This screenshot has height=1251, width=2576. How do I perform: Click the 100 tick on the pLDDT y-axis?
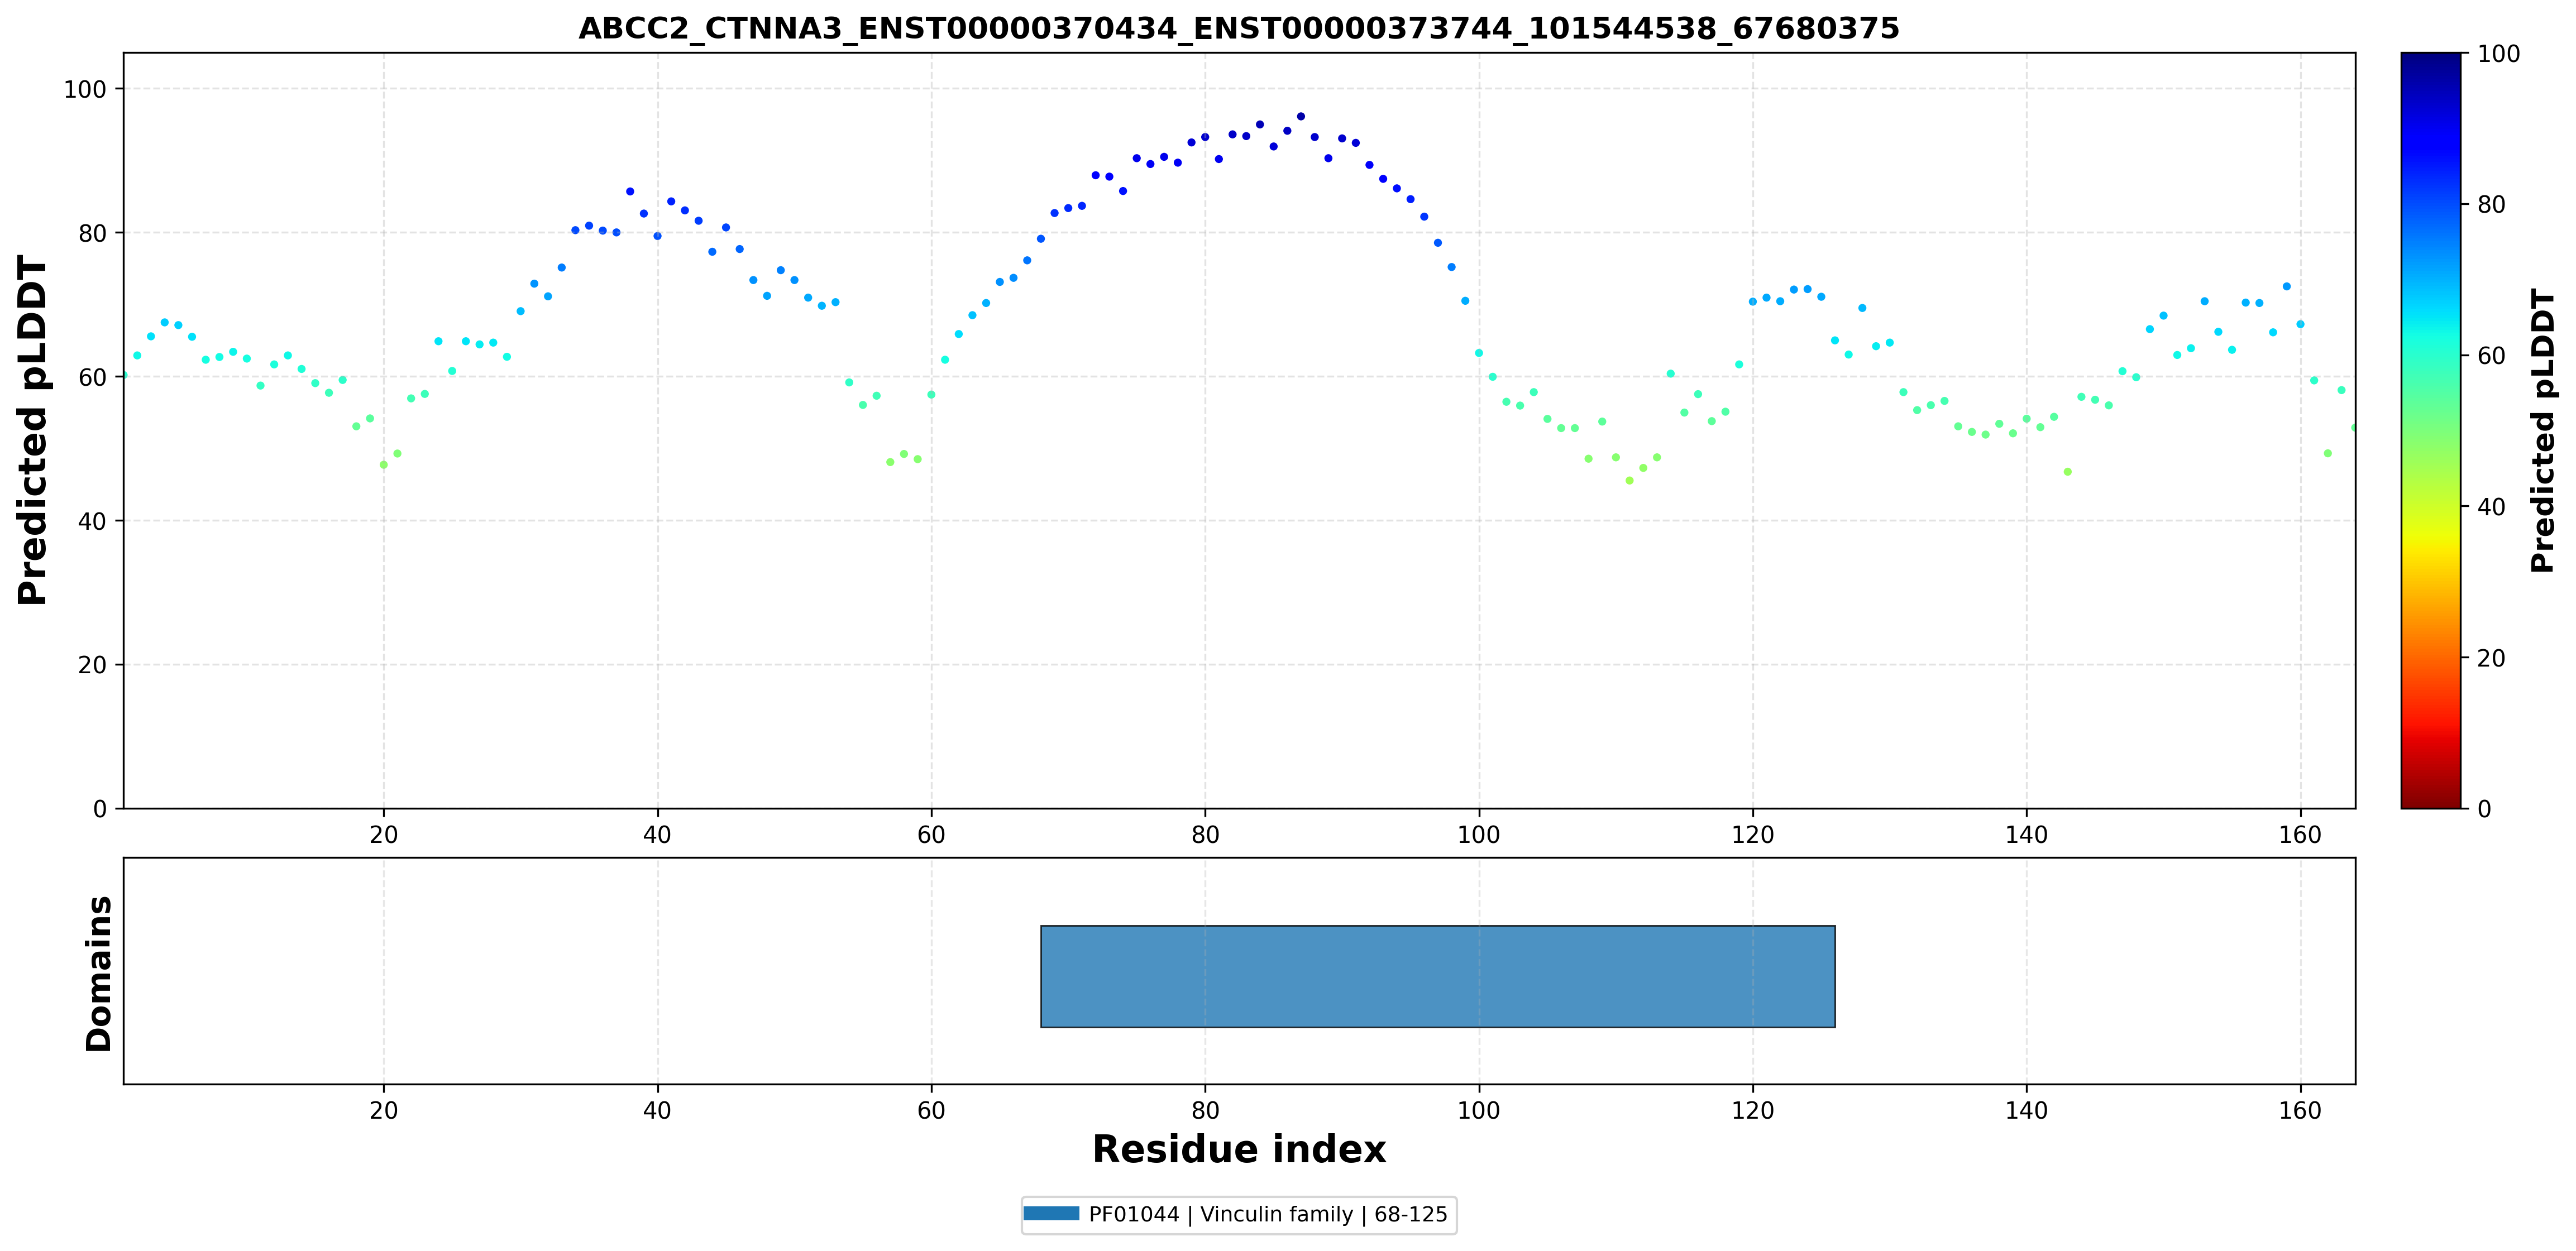click(85, 89)
